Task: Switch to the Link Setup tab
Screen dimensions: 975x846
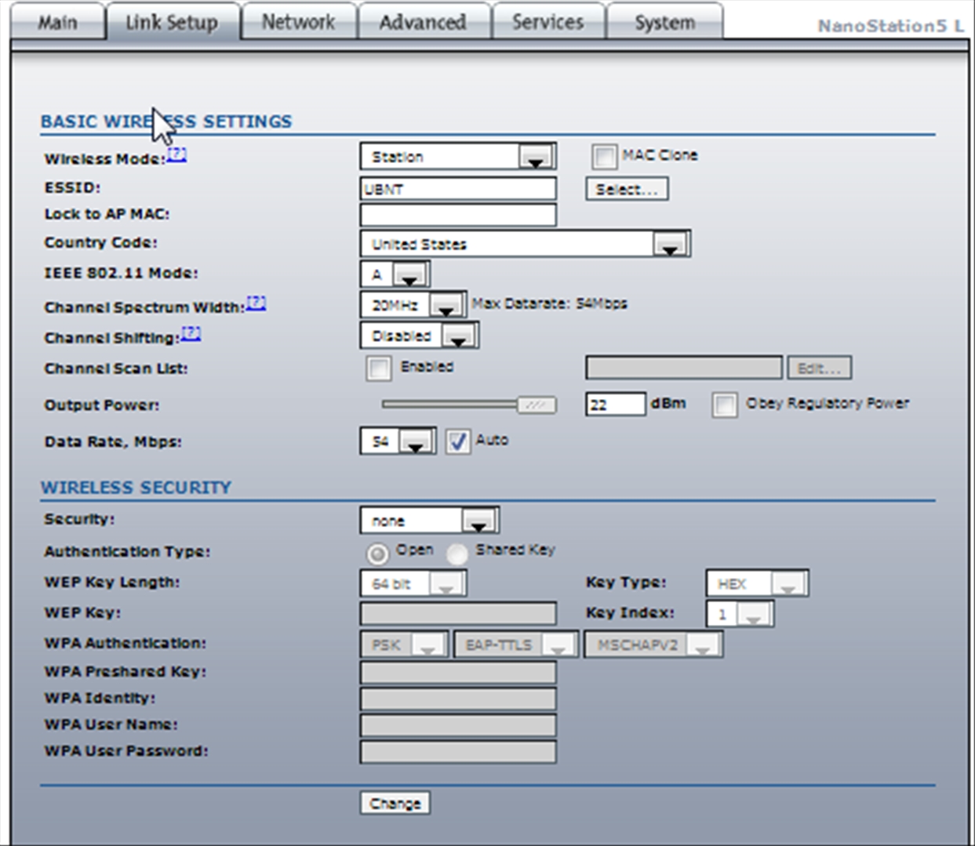Action: [172, 22]
